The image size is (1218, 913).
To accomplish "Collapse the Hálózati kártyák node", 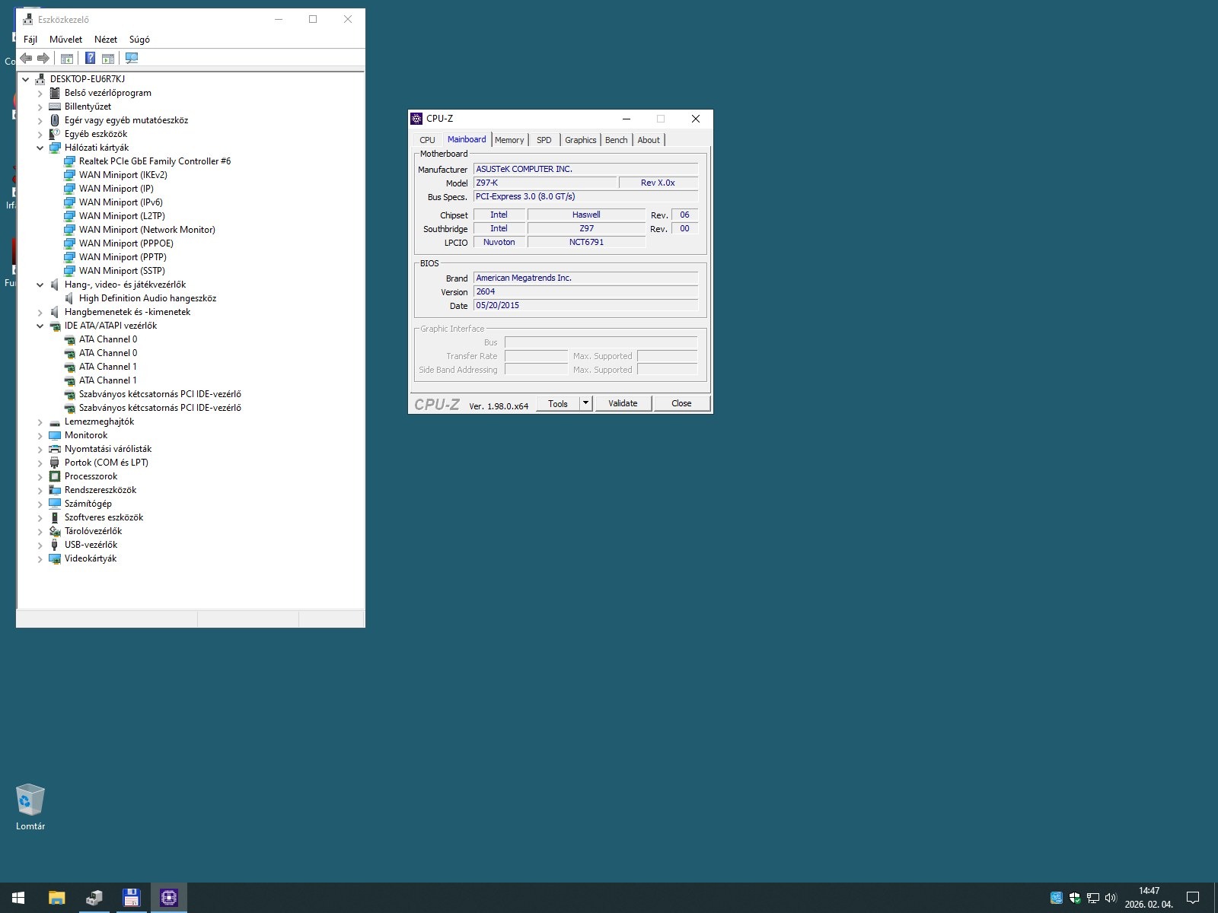I will 40,148.
